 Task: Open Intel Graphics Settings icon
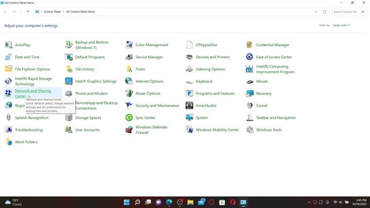coord(69,81)
